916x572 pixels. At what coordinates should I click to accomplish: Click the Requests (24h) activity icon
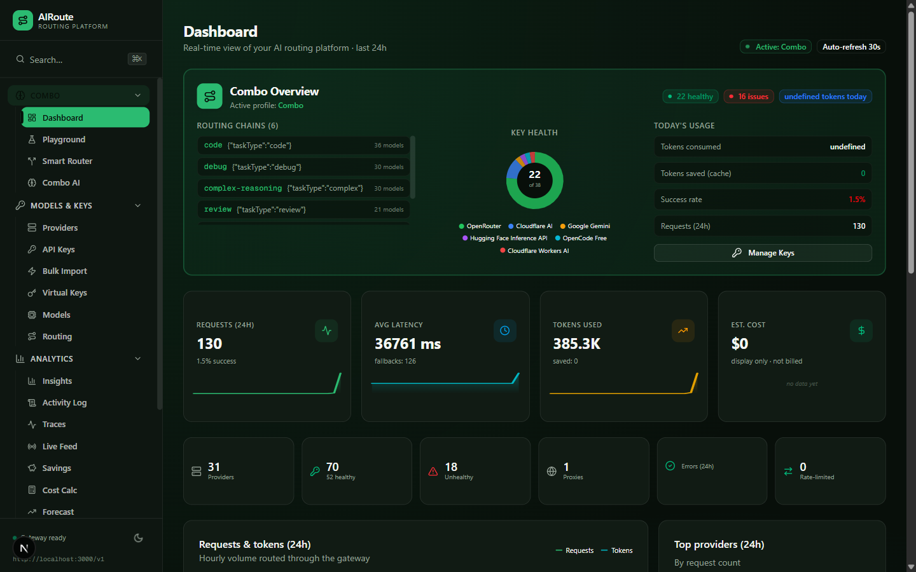(x=326, y=330)
